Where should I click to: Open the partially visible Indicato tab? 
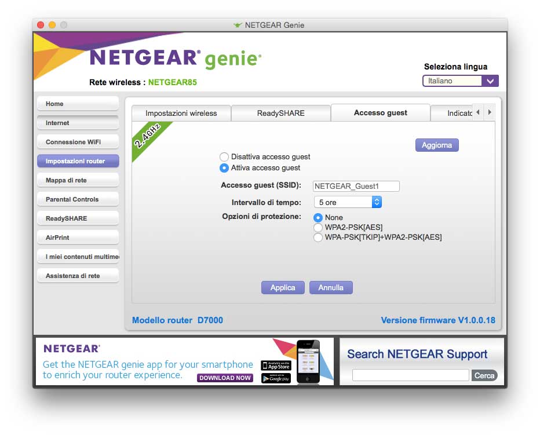(x=451, y=114)
